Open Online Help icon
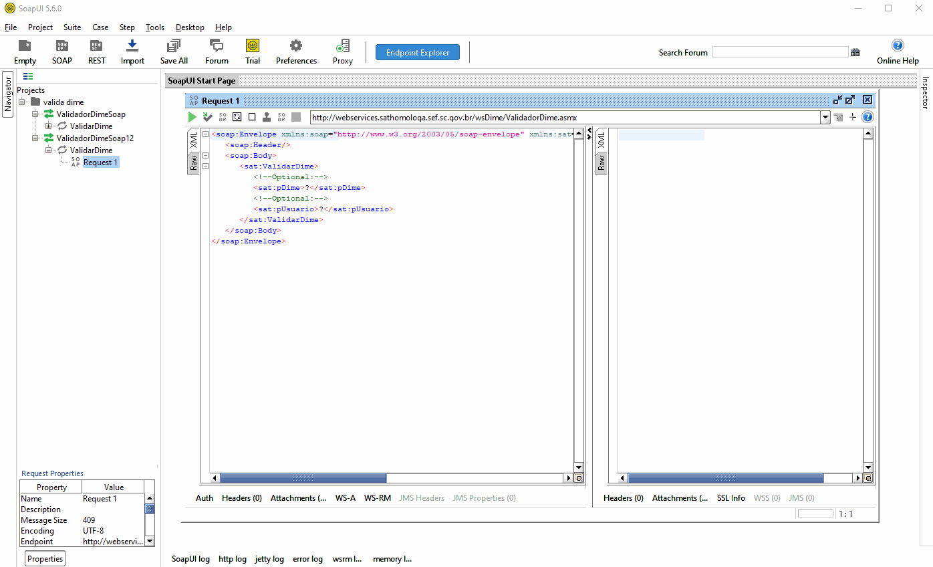This screenshot has width=933, height=567. click(x=898, y=45)
